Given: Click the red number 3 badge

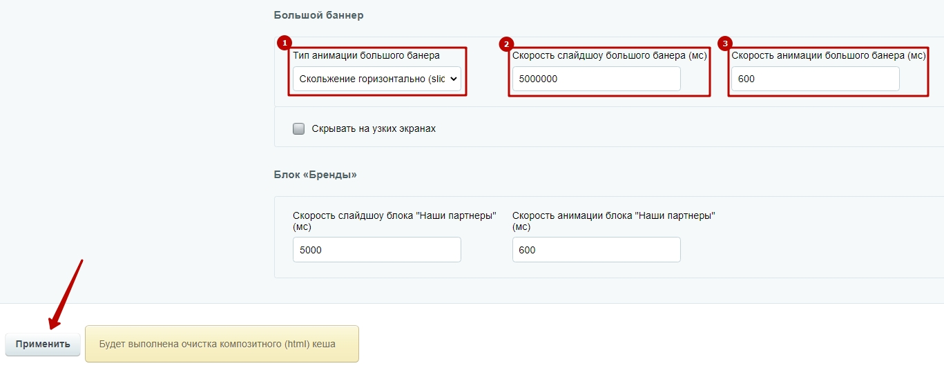Looking at the screenshot, I should 725,43.
